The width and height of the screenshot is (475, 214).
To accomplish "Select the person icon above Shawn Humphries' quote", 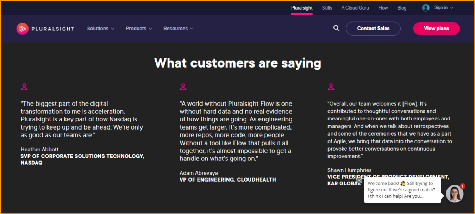I will click(331, 86).
